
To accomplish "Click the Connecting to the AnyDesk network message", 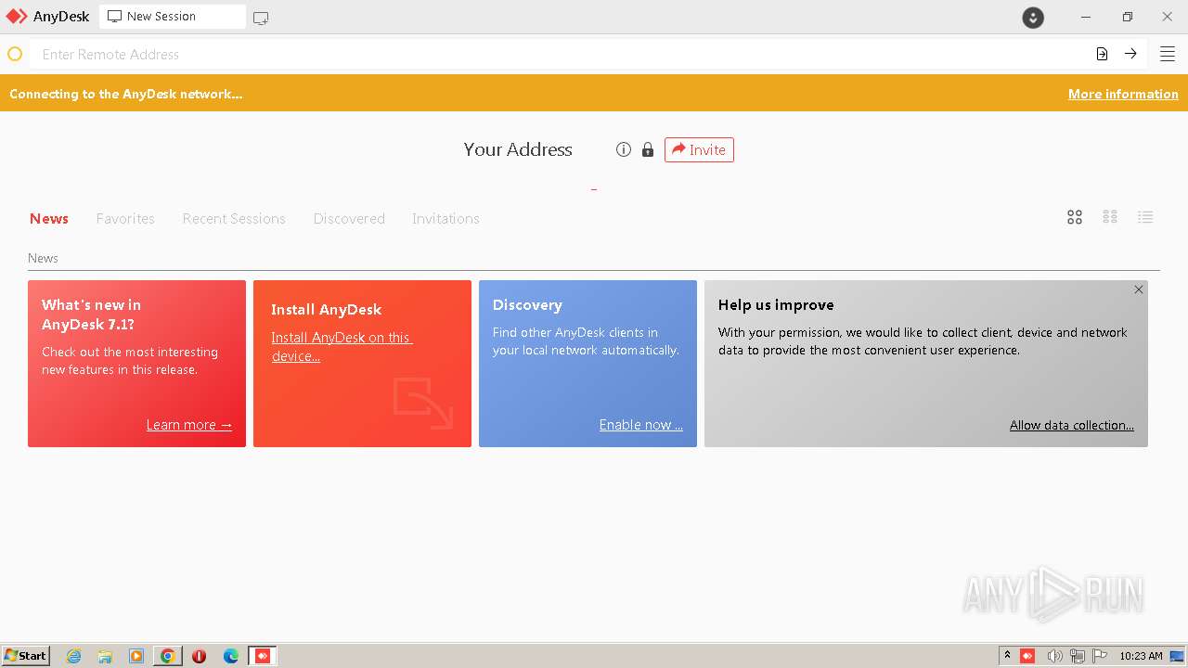I will click(126, 94).
